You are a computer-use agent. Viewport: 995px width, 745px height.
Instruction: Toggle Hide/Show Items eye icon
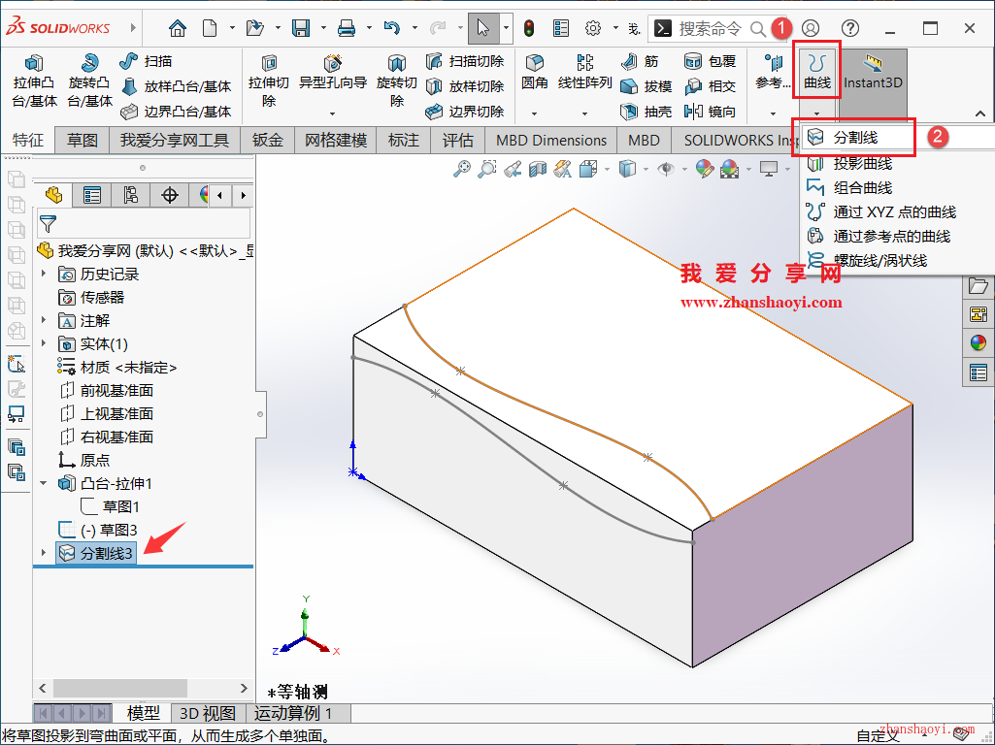pos(666,169)
